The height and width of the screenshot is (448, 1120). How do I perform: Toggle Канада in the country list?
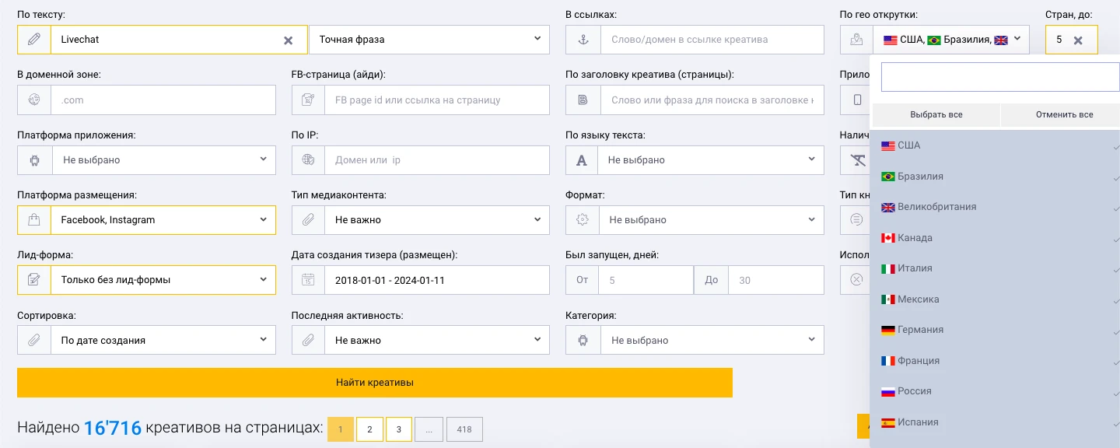pos(995,238)
